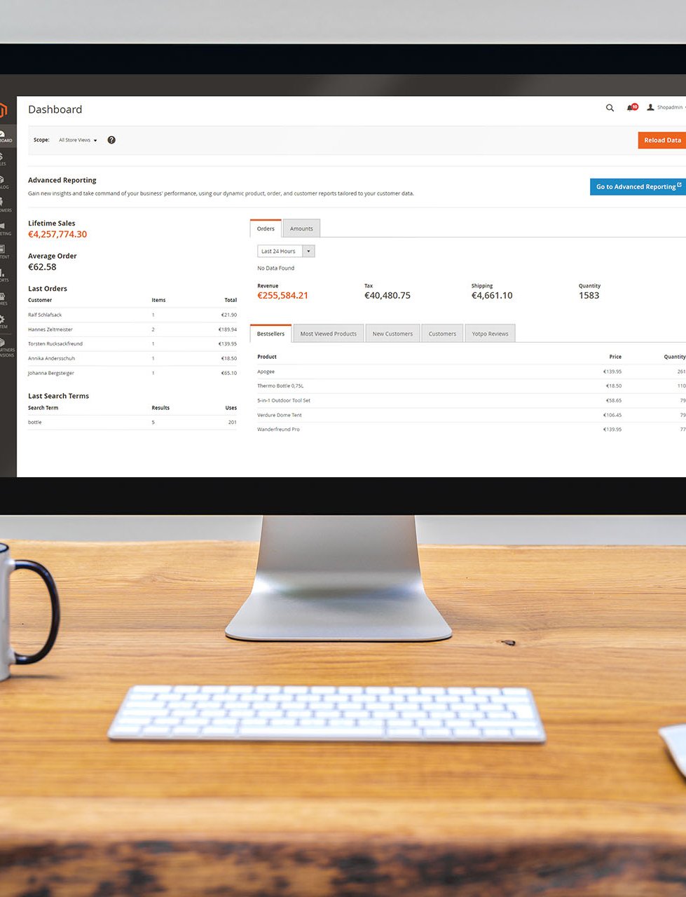Click the Verdure Dome Tent product
686x897 pixels.
point(280,415)
